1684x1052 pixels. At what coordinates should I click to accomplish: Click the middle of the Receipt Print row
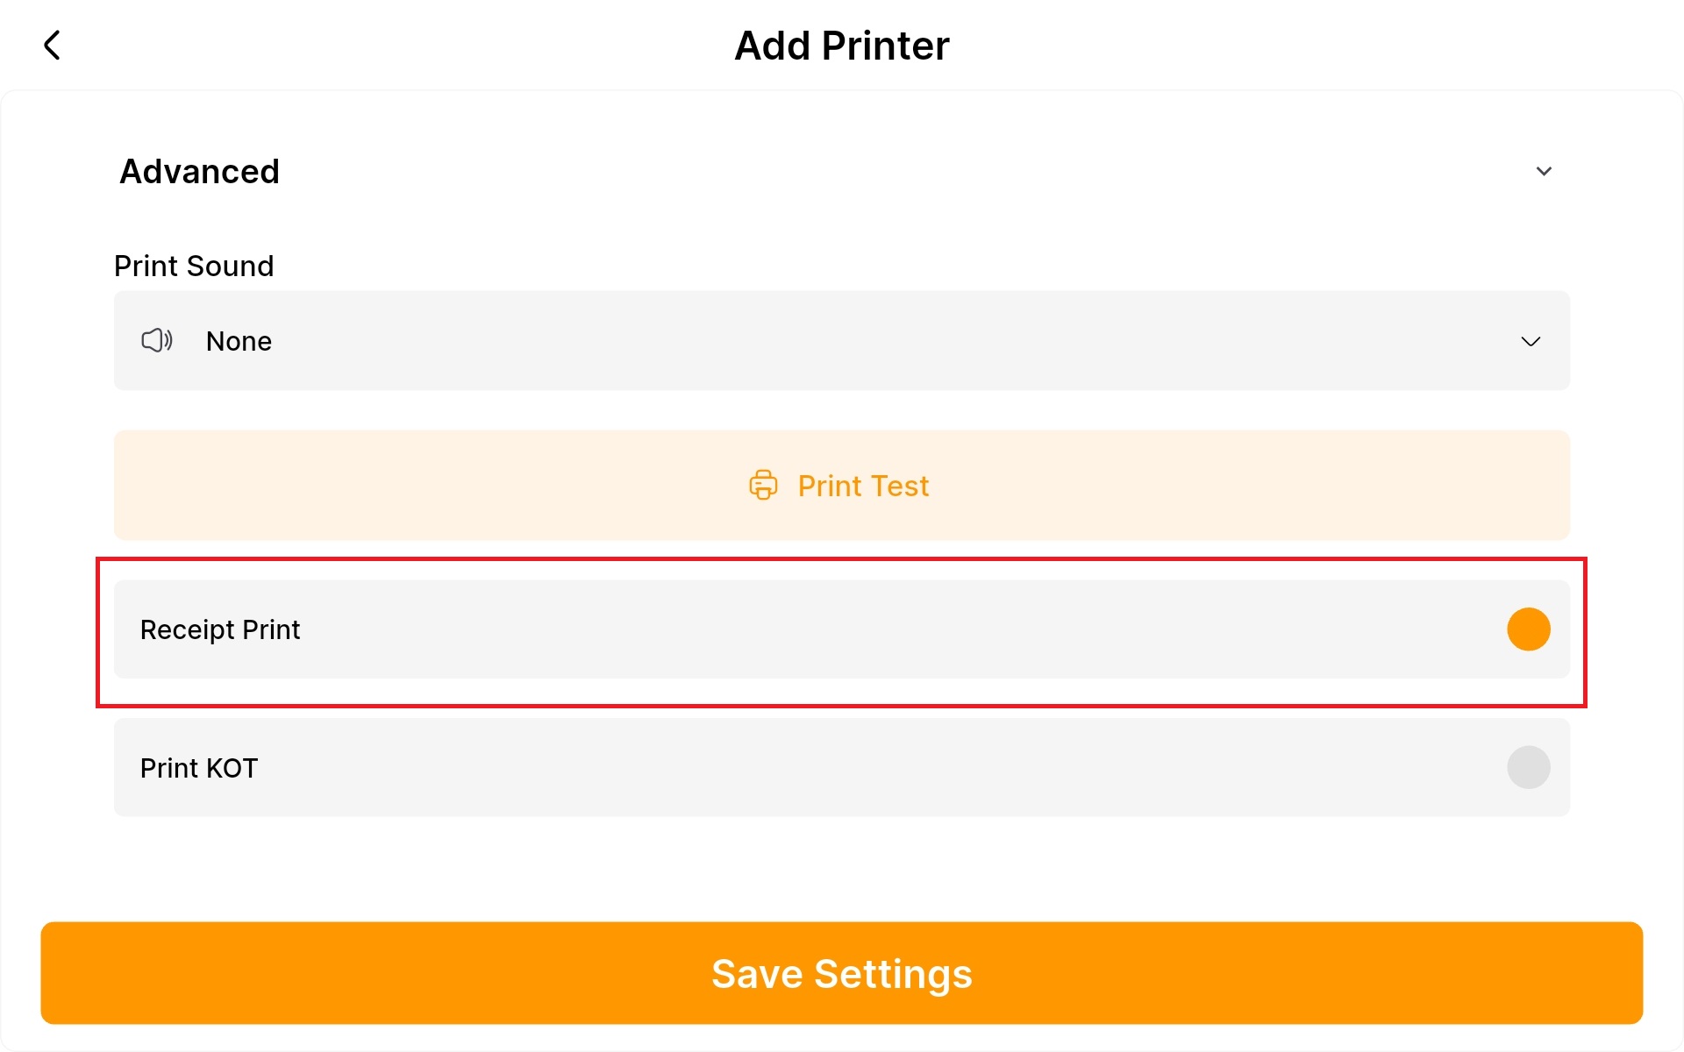842,629
